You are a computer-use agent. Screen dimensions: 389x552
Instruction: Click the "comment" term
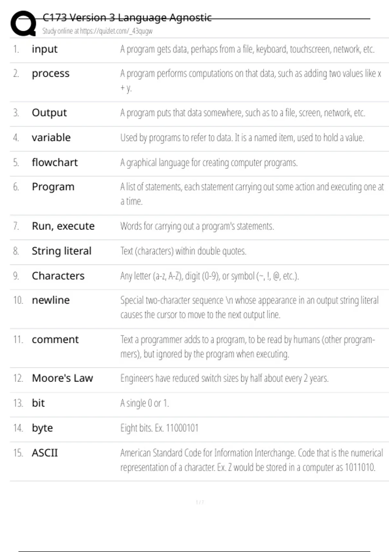[x=55, y=340]
